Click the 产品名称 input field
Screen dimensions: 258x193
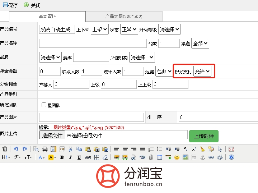point(93,43)
